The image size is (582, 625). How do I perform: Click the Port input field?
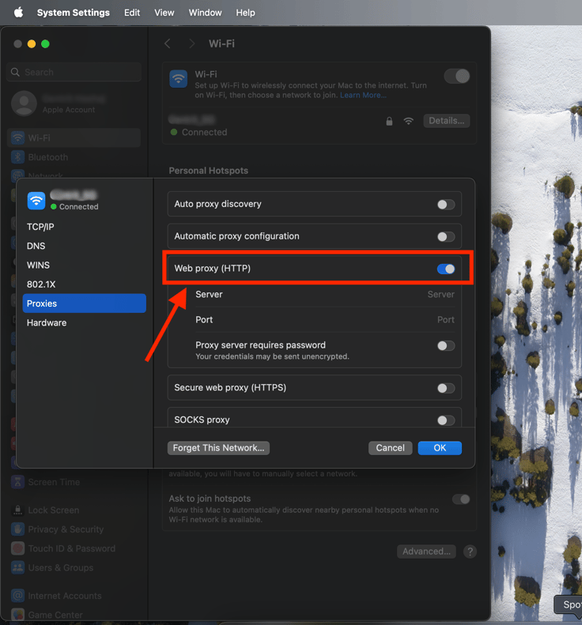coord(395,320)
